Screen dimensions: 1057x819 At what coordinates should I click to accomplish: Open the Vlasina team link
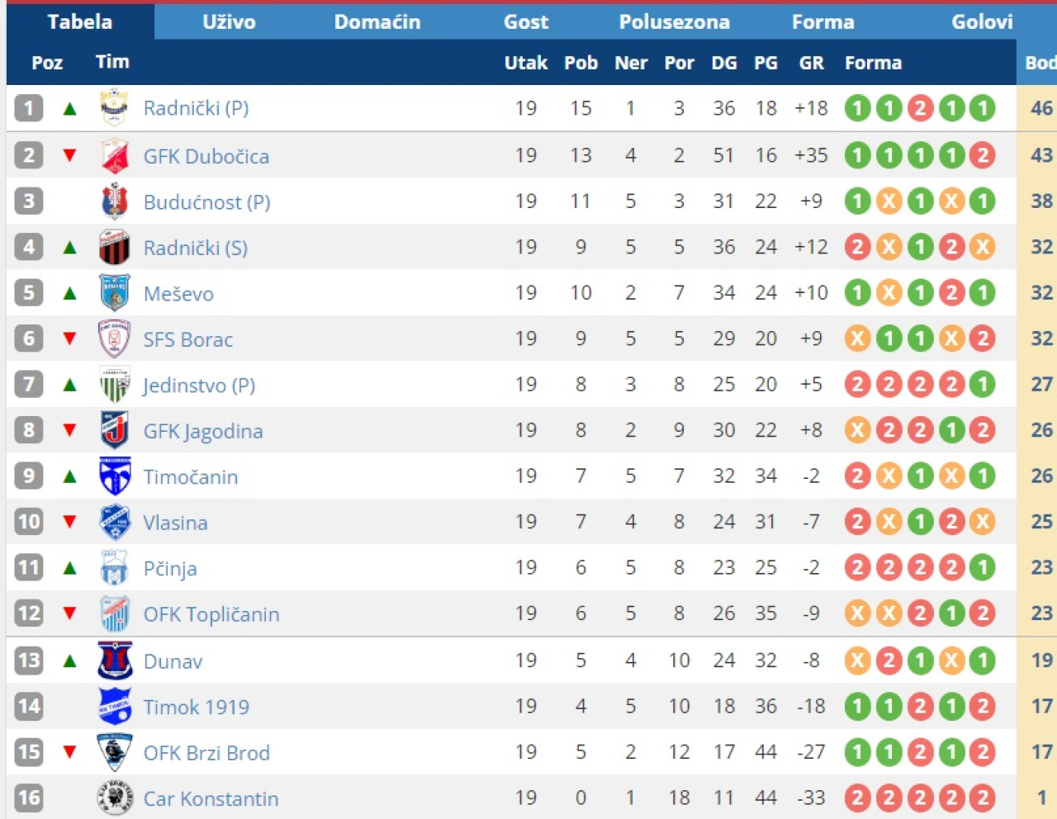[x=175, y=523]
